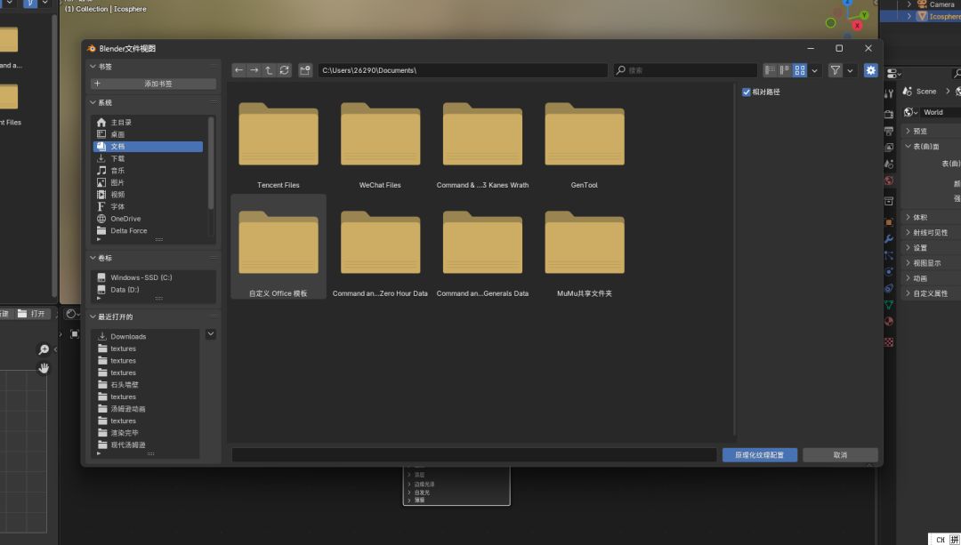Switch to vertical list display mode
961x545 pixels.
tap(770, 70)
